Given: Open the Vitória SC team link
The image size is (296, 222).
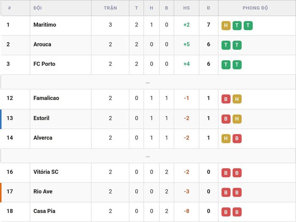Looking at the screenshot, I should pyautogui.click(x=46, y=172).
